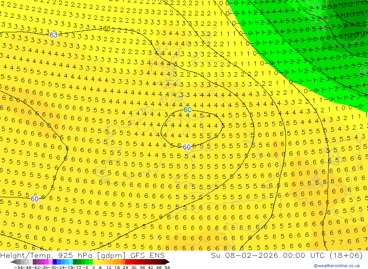Click the legend value 0
Screen dimensions: 368x269
pos(93,268)
